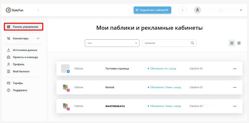
Task: Switch to grid view layout
Action: [x=239, y=43]
